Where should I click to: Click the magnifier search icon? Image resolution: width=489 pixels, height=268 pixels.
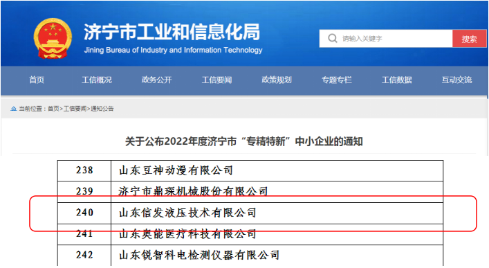point(333,38)
